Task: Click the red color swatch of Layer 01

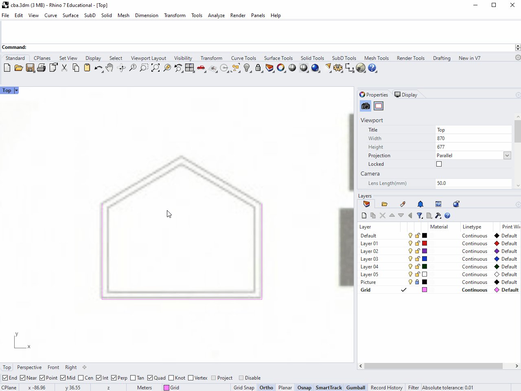Action: click(425, 244)
